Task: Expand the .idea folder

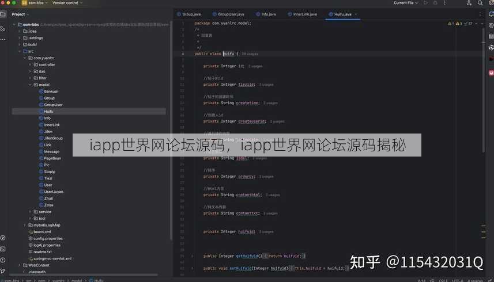Action: pos(20,32)
